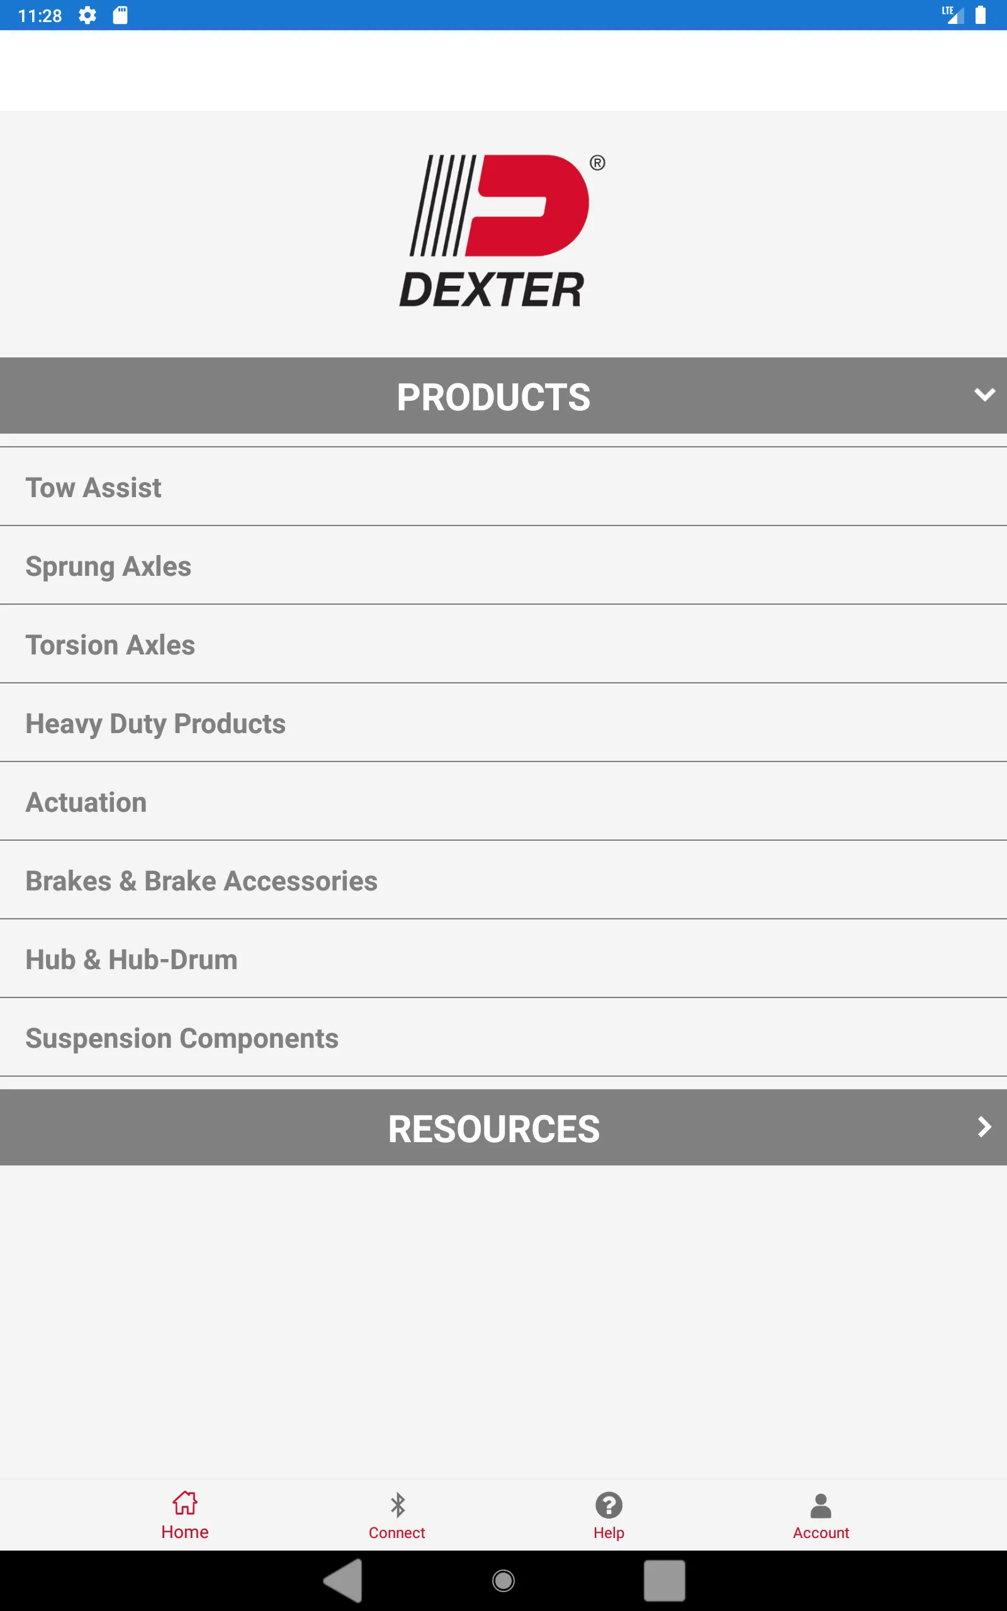The width and height of the screenshot is (1007, 1611).
Task: Expand the RESOURCES section via its chevron
Action: 983,1128
